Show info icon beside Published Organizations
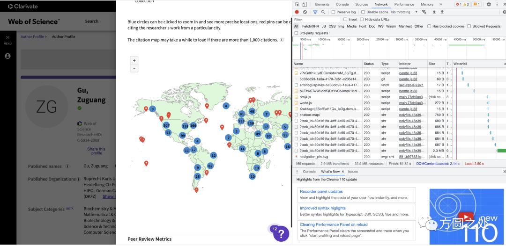506x246 pixels. (78, 179)
